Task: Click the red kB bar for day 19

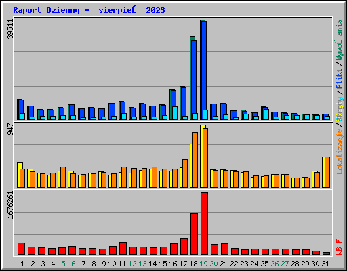Action: click(x=204, y=224)
